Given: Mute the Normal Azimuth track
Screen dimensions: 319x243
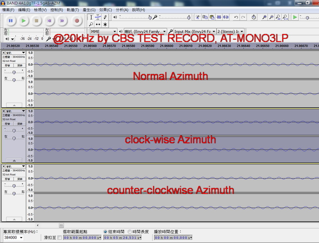Looking at the screenshot, I should tap(8, 65).
